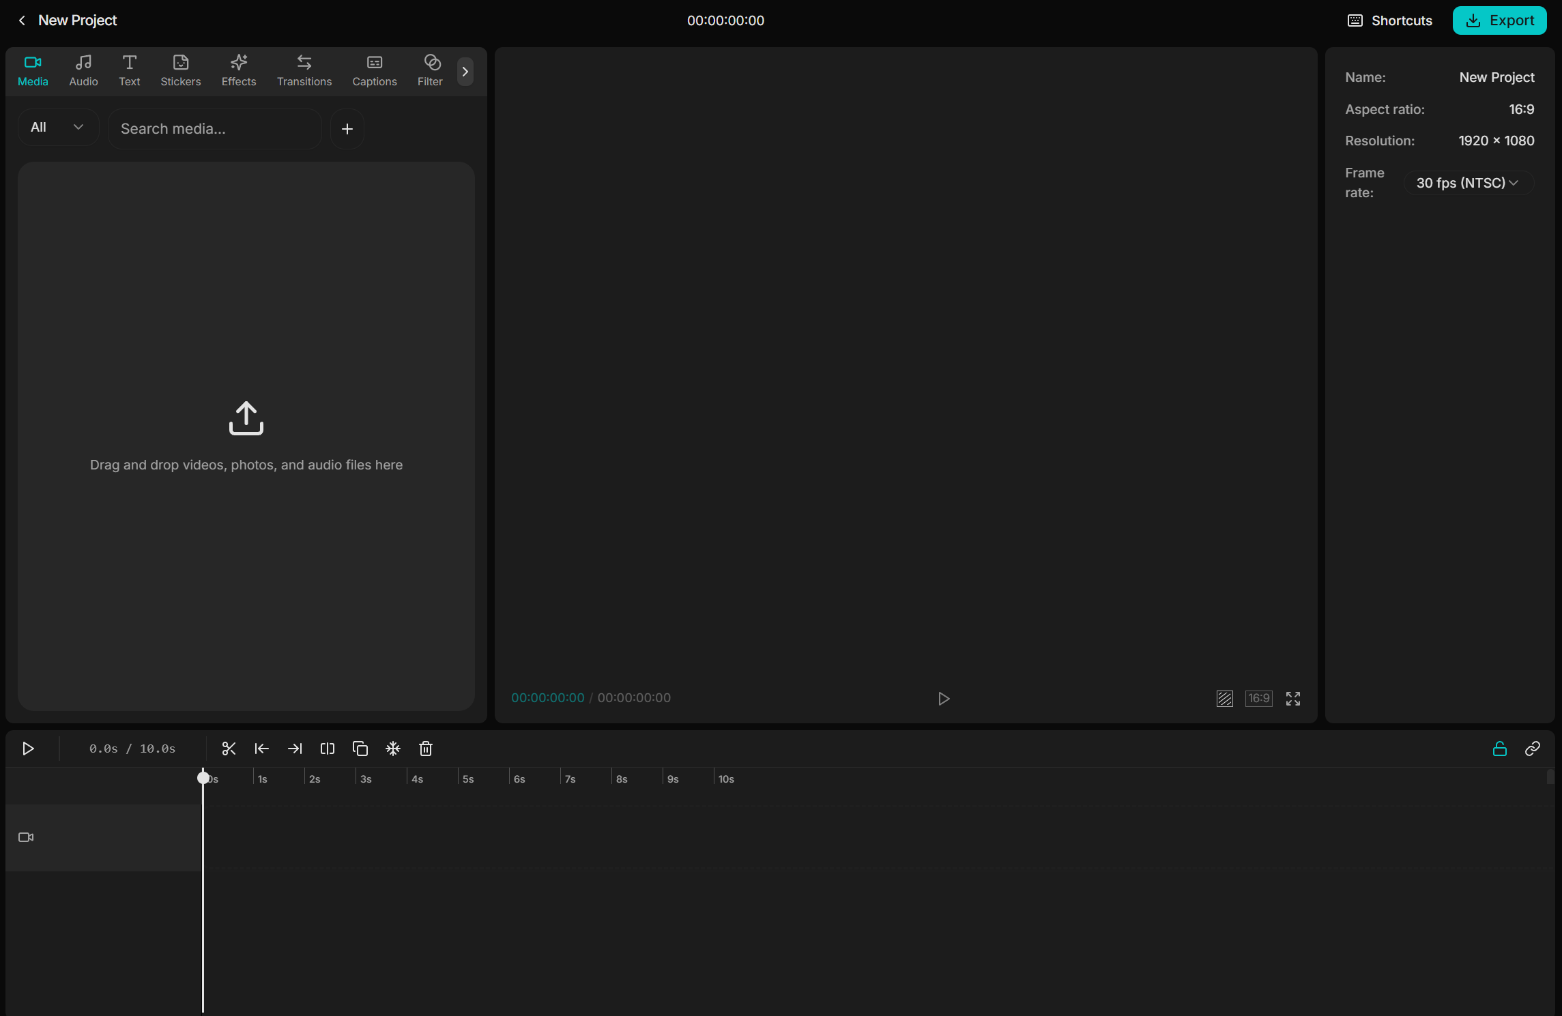The image size is (1562, 1016).
Task: Export the project
Action: coord(1499,20)
